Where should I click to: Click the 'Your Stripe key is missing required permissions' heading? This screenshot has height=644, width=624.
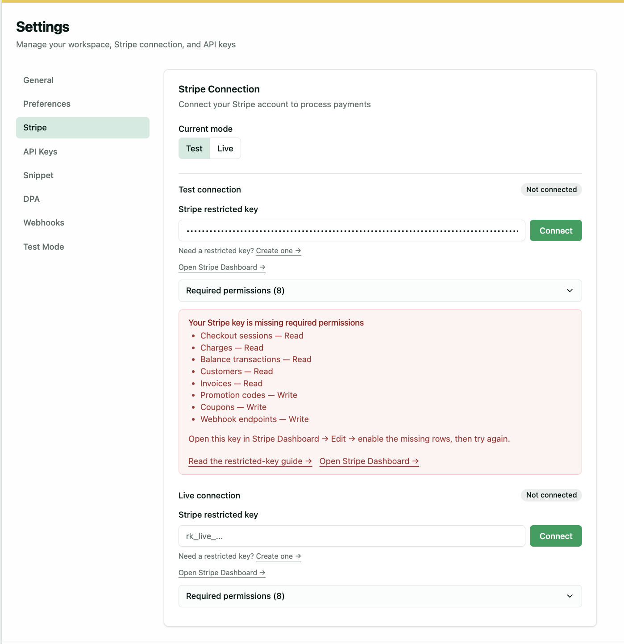[x=276, y=323]
